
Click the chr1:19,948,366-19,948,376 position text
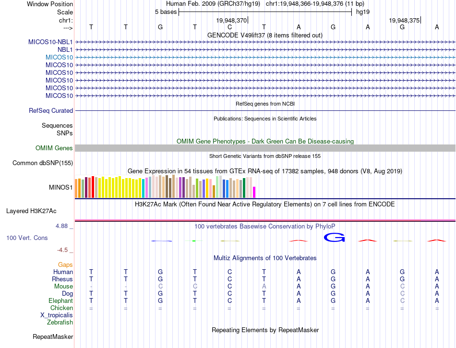point(315,4)
